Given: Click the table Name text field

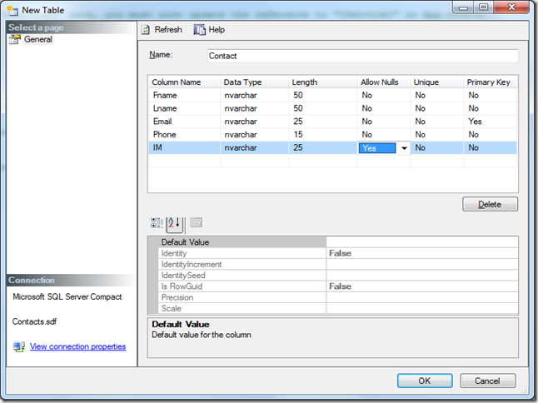Looking at the screenshot, I should tap(362, 56).
